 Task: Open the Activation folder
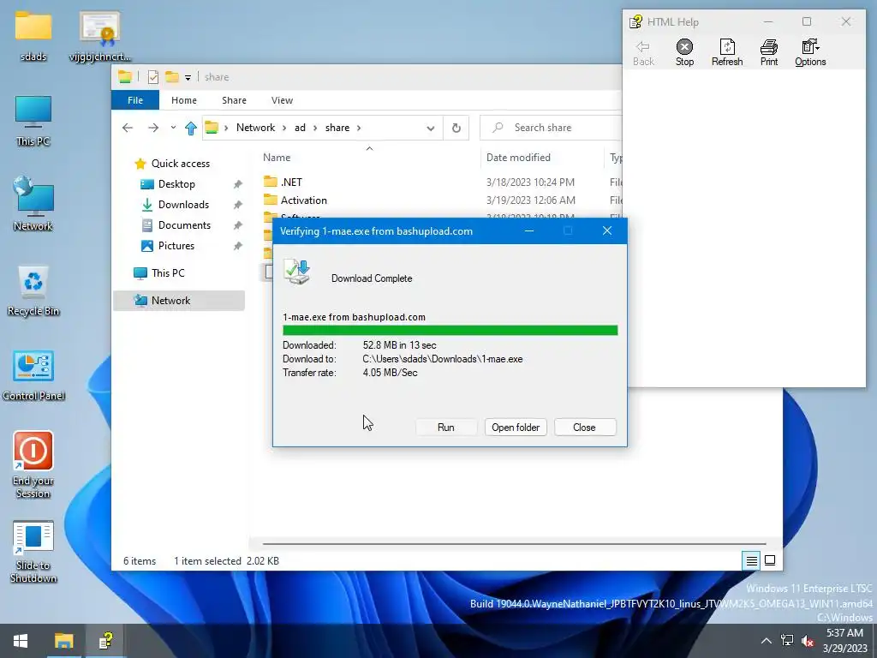point(304,200)
